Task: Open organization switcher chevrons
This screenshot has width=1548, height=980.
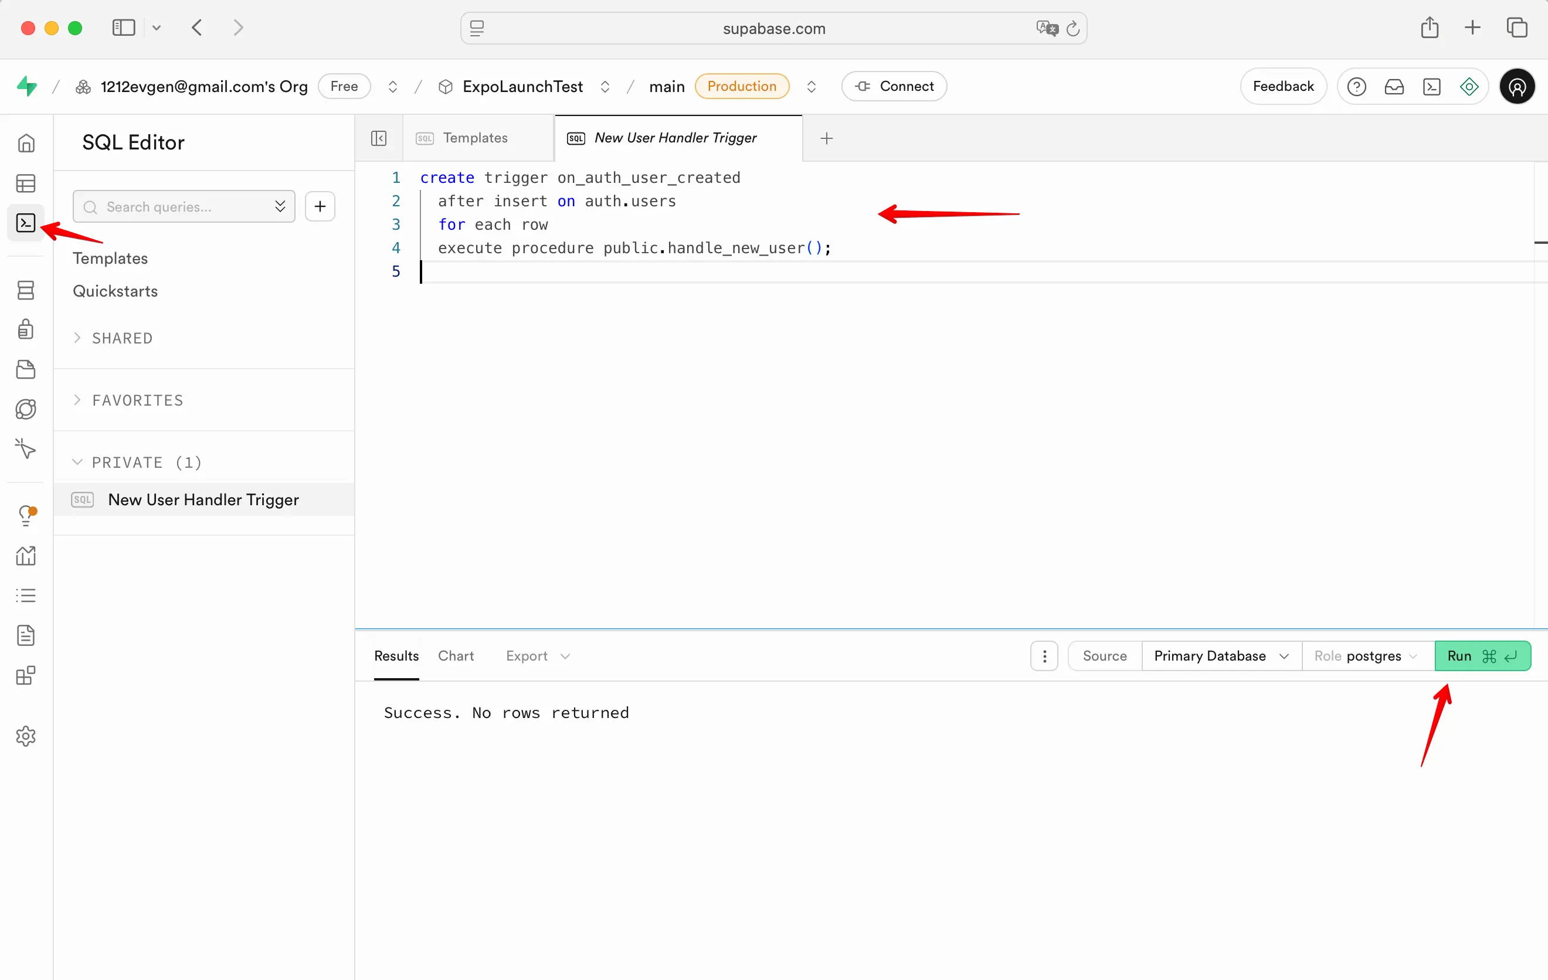Action: click(393, 86)
